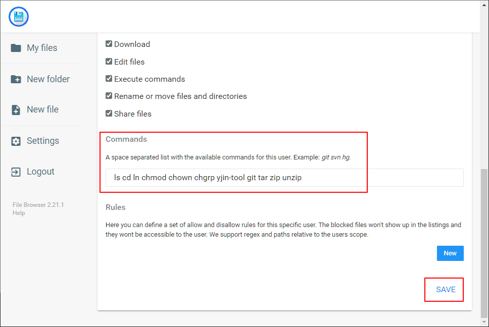Open My files in sidebar
Image resolution: width=489 pixels, height=327 pixels.
pos(42,48)
